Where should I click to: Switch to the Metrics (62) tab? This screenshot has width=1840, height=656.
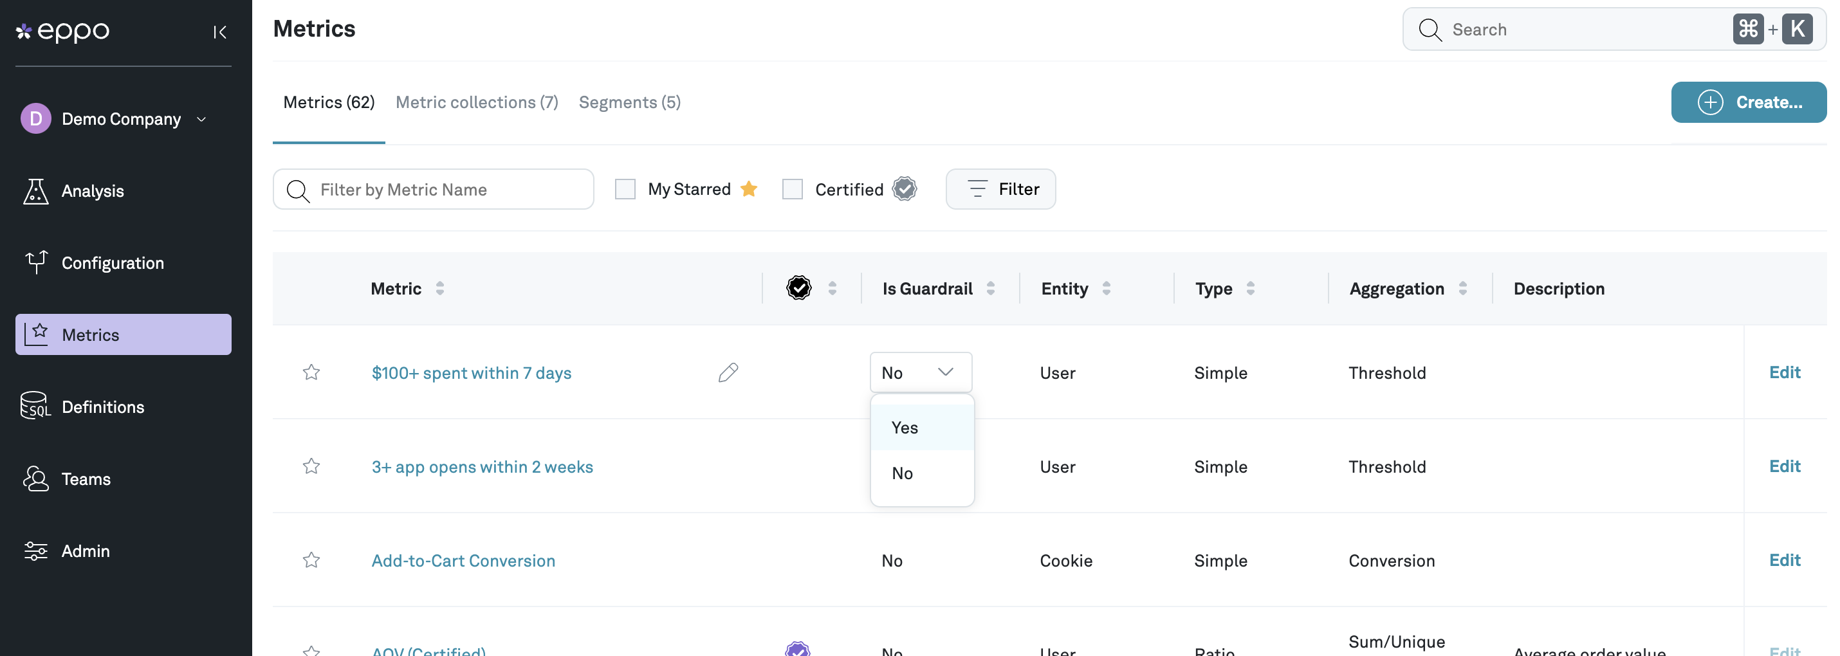point(329,102)
